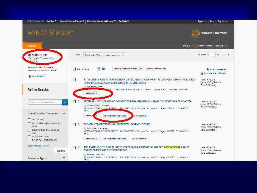The height and width of the screenshot is (193, 257).
Task: Check the box for Indus Waters Kishenganga article
Action: pos(74,147)
